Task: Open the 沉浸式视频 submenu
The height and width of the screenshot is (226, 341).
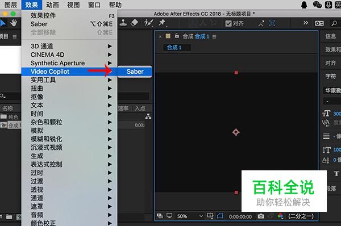Action: pos(69,148)
